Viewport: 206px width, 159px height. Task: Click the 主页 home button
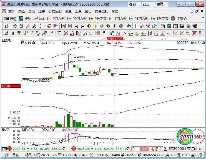tap(162, 4)
